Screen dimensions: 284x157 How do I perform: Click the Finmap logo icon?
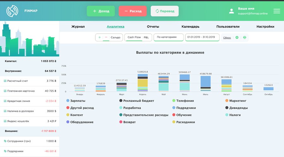(x=12, y=11)
